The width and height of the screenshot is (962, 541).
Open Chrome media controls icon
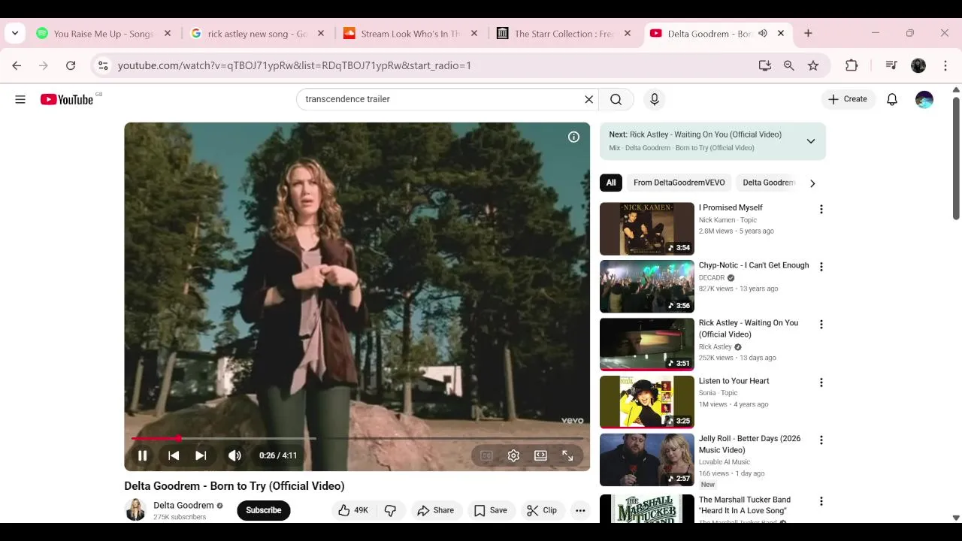coord(891,65)
